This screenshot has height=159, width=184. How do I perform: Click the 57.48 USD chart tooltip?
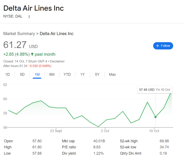coord(155,90)
